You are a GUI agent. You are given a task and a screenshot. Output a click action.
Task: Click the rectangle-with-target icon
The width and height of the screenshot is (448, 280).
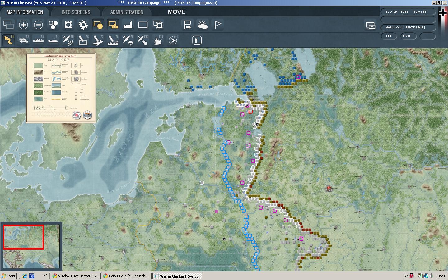pos(158,25)
